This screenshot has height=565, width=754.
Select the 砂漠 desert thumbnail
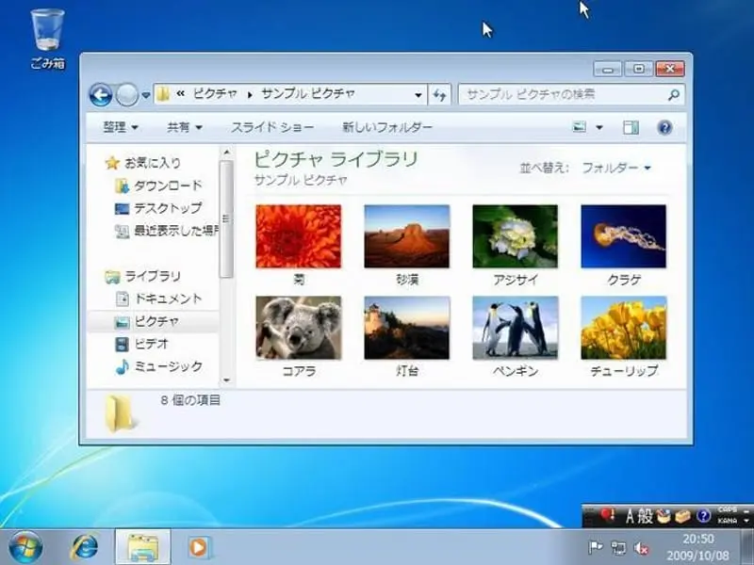pos(407,236)
